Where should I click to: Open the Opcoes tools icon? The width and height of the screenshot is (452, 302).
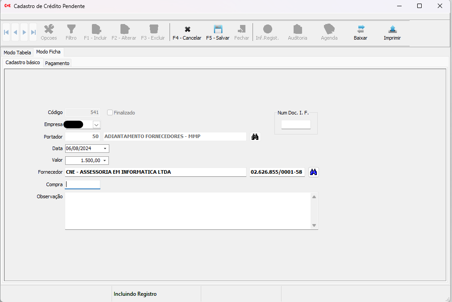coord(49,30)
